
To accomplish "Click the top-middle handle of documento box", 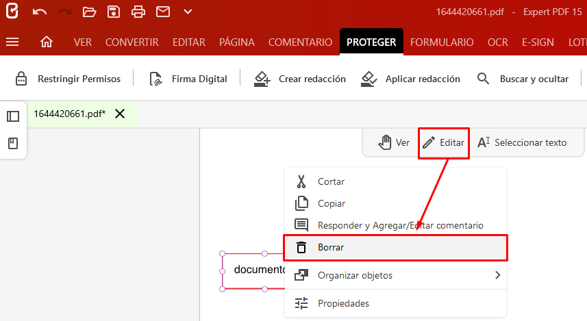I will (264, 254).
